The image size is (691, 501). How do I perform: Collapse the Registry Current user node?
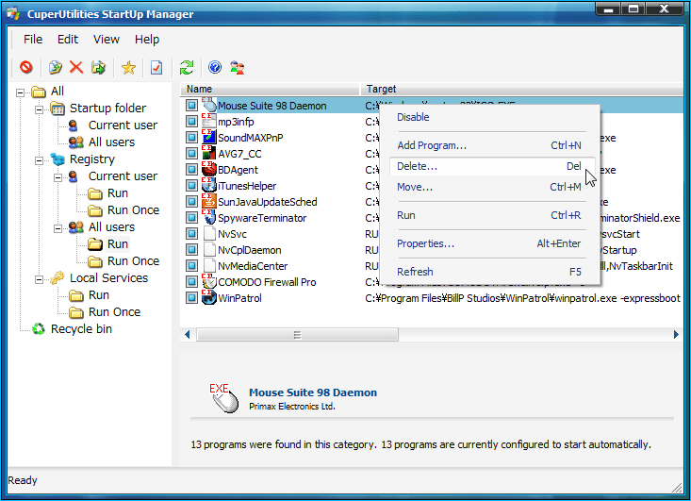coord(58,177)
